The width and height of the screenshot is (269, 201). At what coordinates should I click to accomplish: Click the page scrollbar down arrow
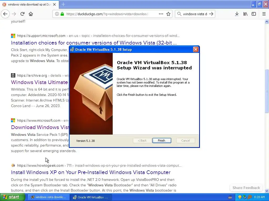tap(267, 191)
